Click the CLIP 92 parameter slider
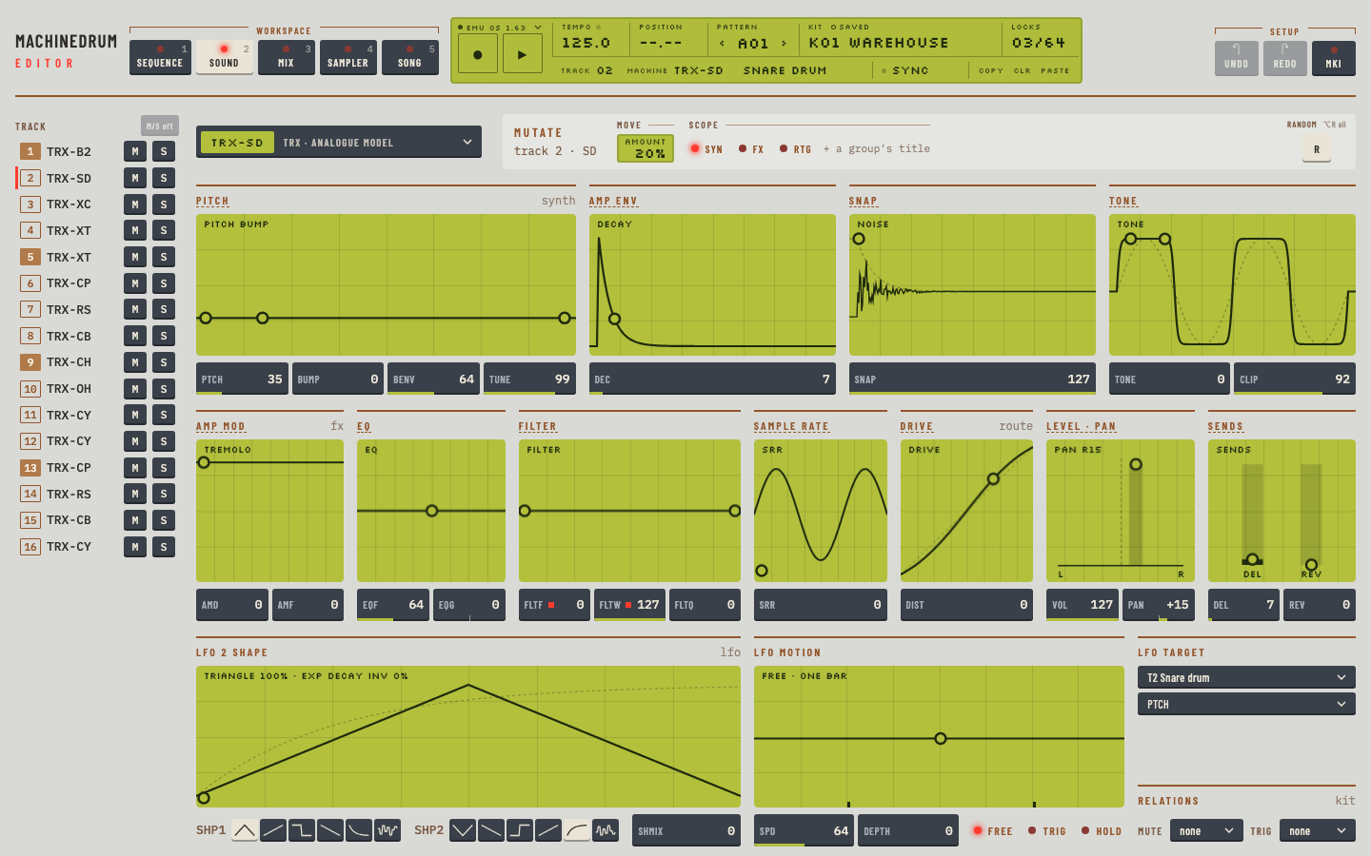This screenshot has width=1371, height=856. [x=1295, y=379]
